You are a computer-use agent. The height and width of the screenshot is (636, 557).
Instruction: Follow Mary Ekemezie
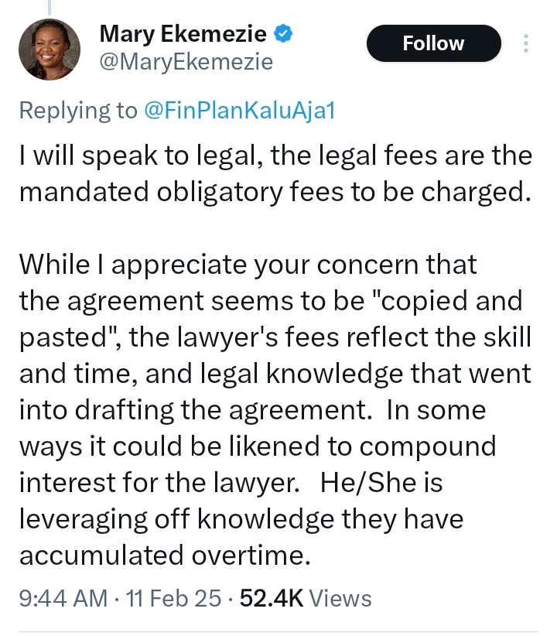433,44
